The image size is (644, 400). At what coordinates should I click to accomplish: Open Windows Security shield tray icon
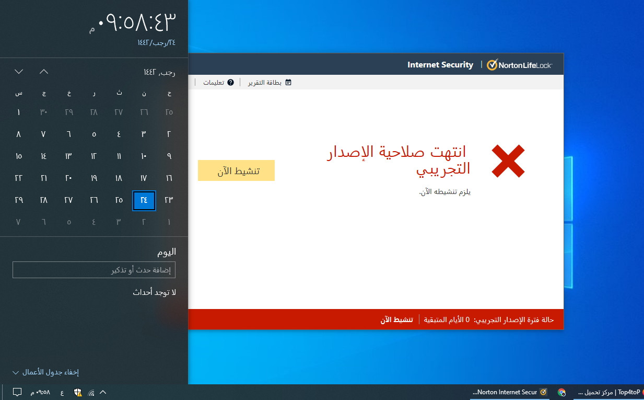[x=78, y=392]
